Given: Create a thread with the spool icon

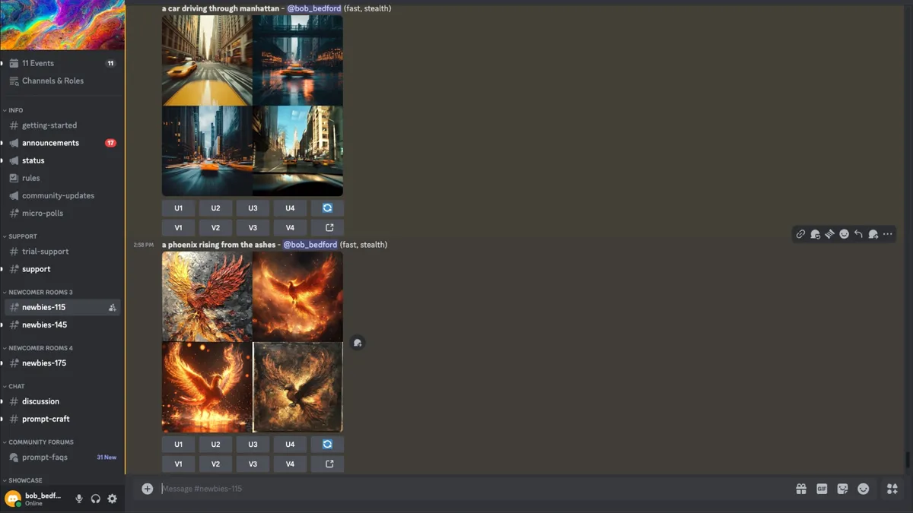Looking at the screenshot, I should coord(829,234).
